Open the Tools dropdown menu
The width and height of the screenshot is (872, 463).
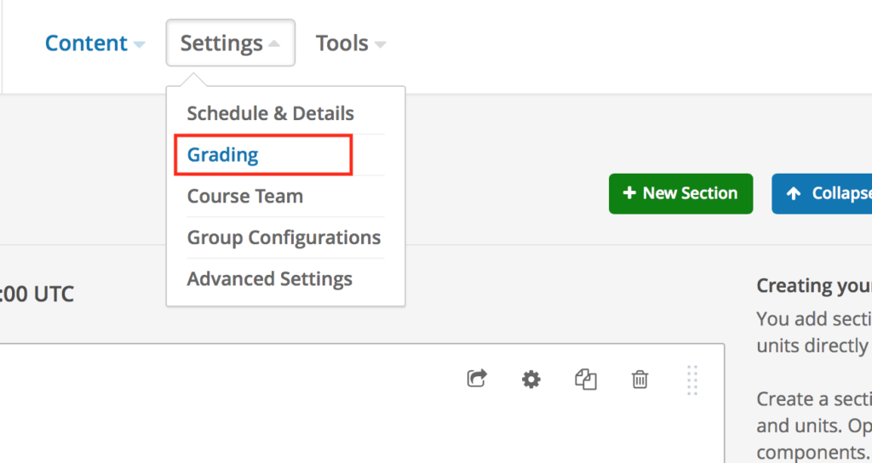350,43
